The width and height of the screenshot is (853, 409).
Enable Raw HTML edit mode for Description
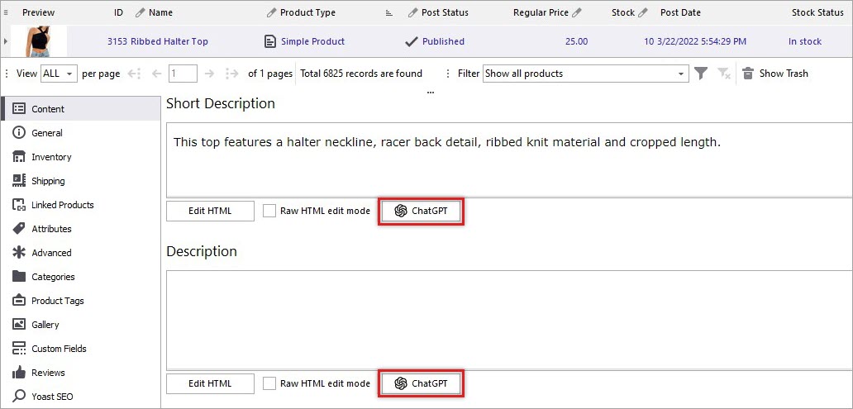tap(269, 383)
